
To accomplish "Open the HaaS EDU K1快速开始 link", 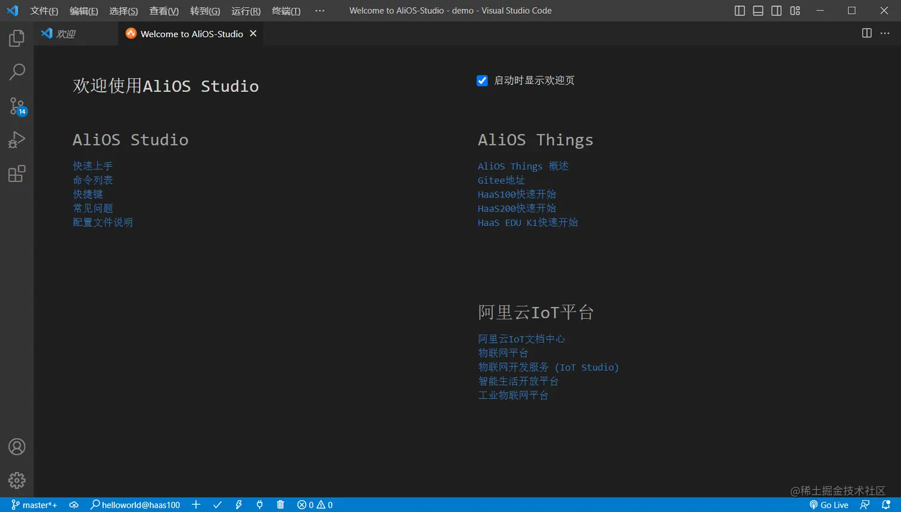I will [x=528, y=222].
